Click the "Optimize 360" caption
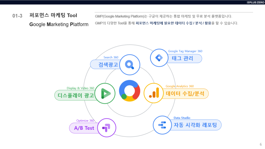The width and height of the screenshot is (265, 149). pos(85,121)
